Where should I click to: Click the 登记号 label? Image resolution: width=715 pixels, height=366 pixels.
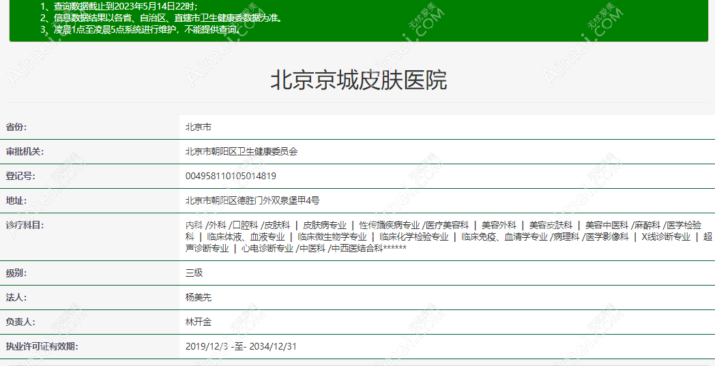coord(20,176)
